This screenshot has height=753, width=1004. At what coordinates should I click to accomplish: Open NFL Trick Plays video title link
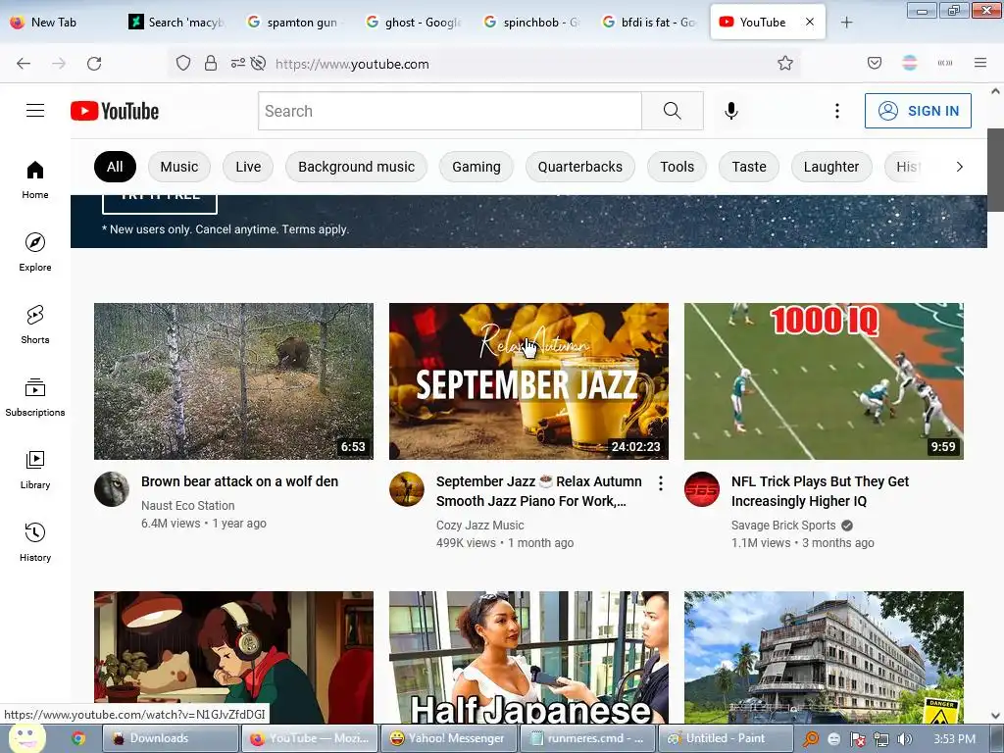pos(820,491)
